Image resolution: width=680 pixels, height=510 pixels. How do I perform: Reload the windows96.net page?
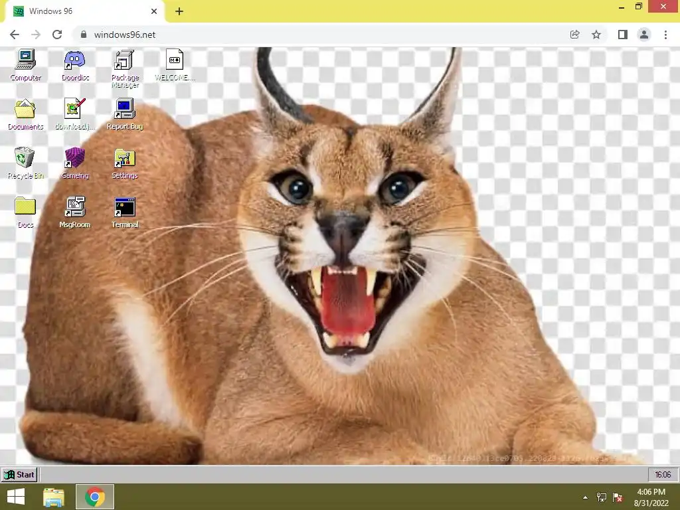click(x=57, y=35)
